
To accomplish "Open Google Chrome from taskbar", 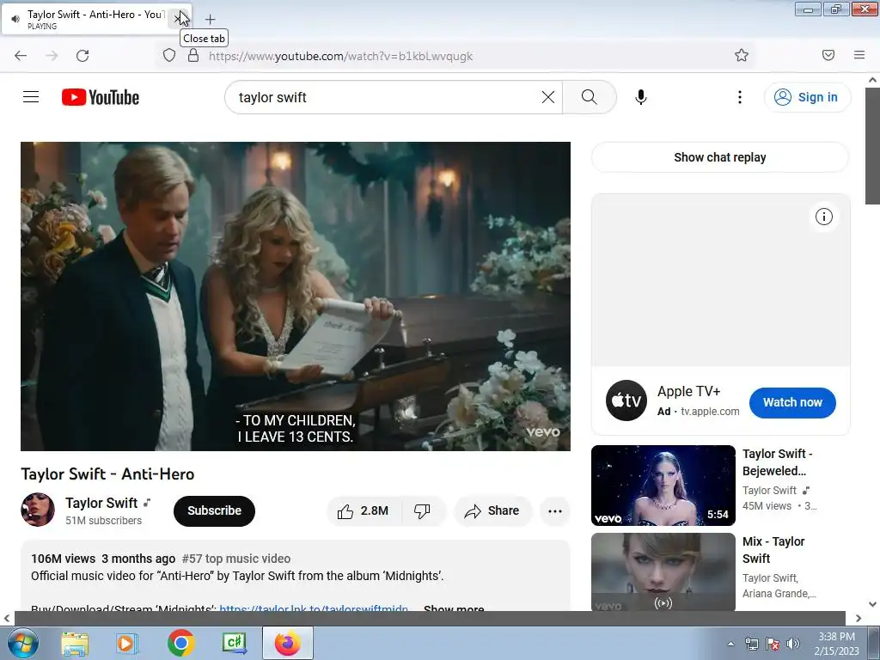I will (180, 643).
